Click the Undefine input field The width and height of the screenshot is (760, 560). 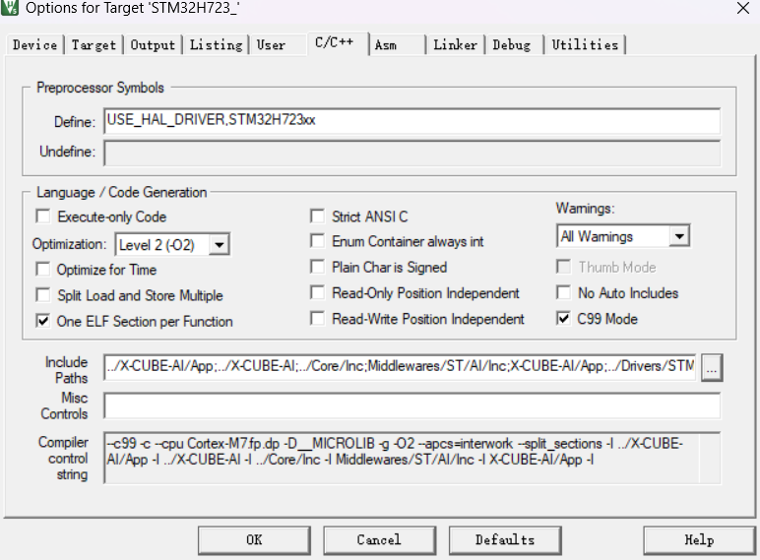click(x=412, y=153)
